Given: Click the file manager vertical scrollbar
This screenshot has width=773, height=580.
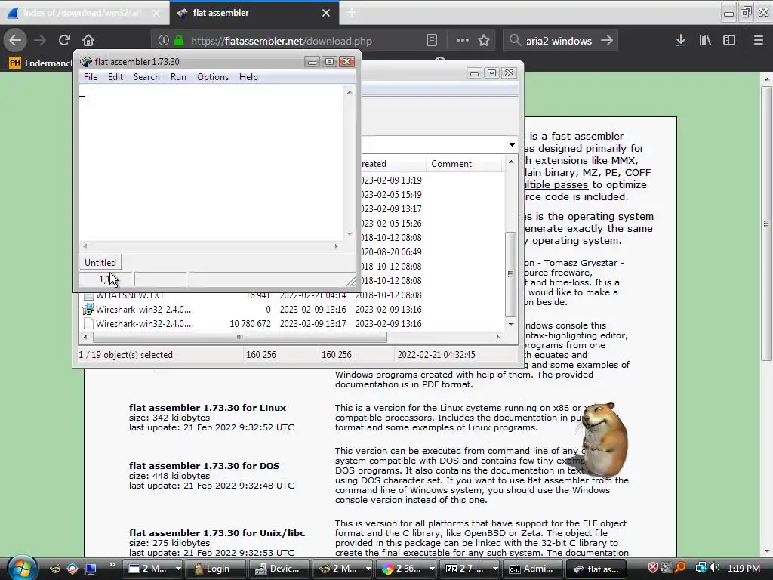Looking at the screenshot, I should coord(511,274).
